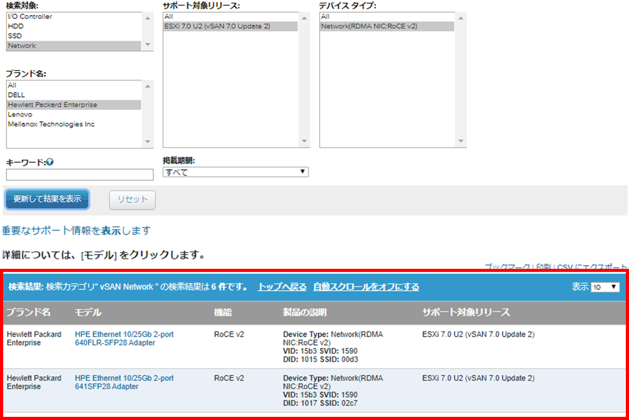Click the 製品の説明 column header
Screen dimensions: 629x420
pyautogui.click(x=304, y=312)
